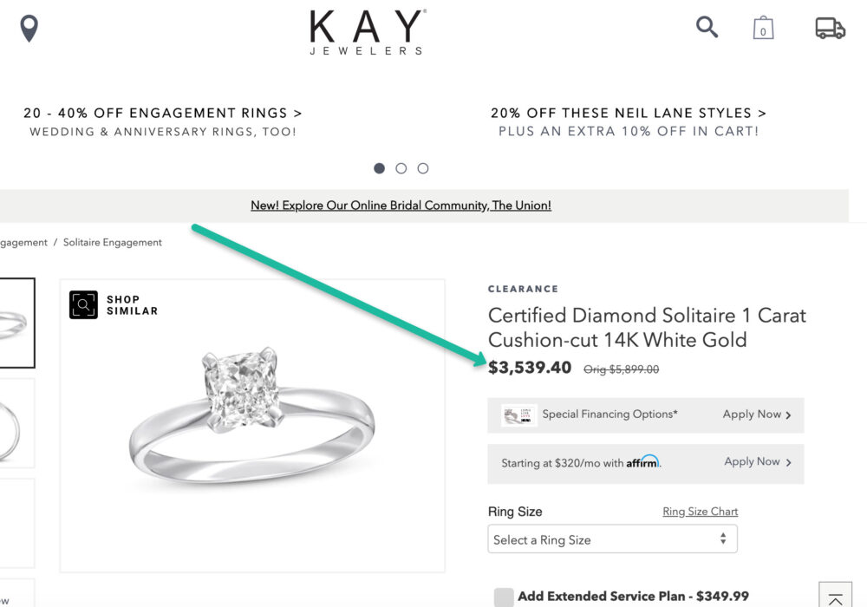Check the Add Extended Service Plan box
Screen dimensions: 867x607
tap(504, 597)
